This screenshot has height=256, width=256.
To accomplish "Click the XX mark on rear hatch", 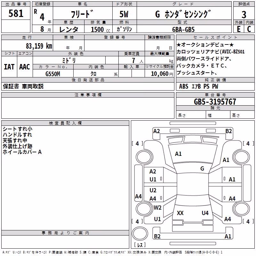I will [180, 213].
